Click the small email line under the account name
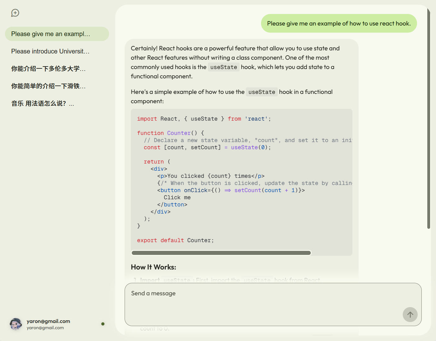This screenshot has width=436, height=341. click(45, 328)
